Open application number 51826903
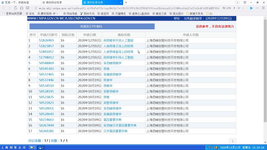The height and width of the screenshot is (150, 267). tap(46, 40)
